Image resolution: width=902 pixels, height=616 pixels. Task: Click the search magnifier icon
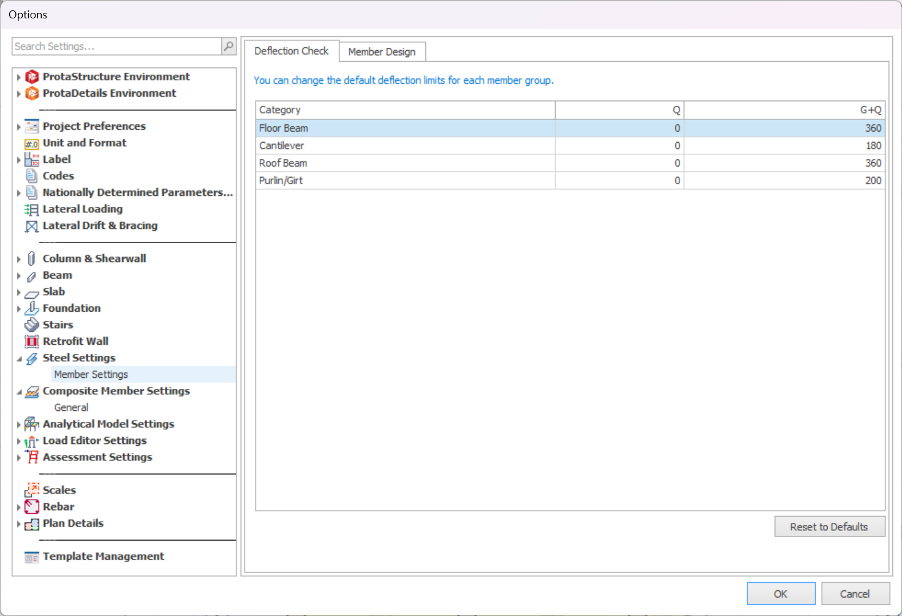(229, 46)
